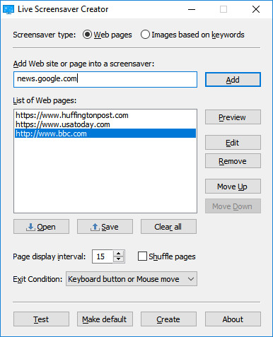
Task: Select http://www.bbc.com list entry
Action: point(105,134)
